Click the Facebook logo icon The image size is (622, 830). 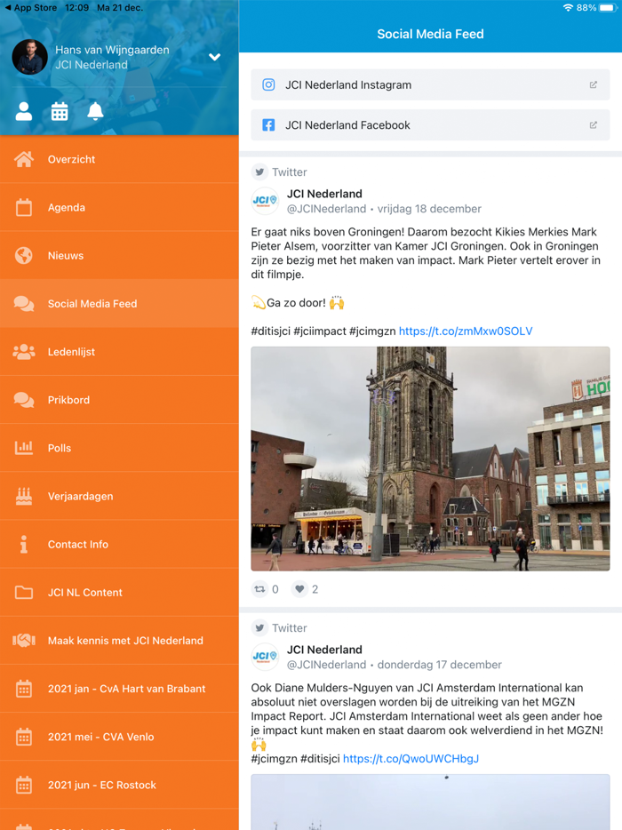(268, 125)
